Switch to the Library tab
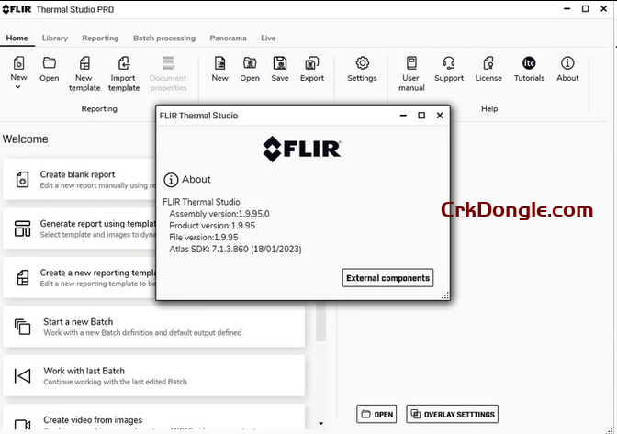This screenshot has width=617, height=434. [x=55, y=39]
